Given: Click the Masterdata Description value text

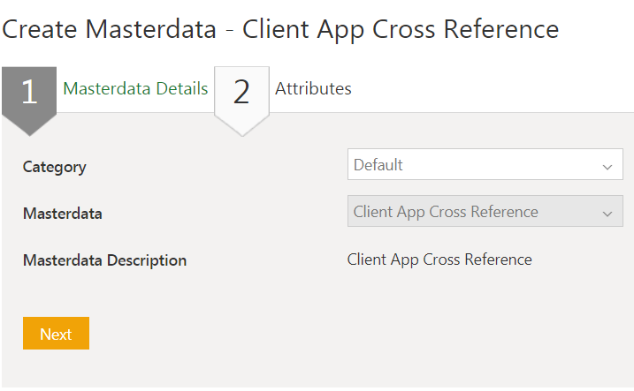Looking at the screenshot, I should pyautogui.click(x=439, y=259).
